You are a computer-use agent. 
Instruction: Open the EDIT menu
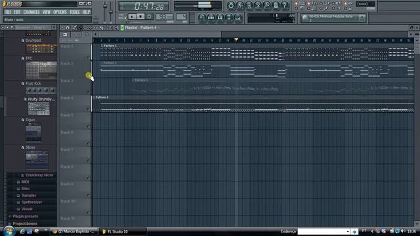coord(17,12)
